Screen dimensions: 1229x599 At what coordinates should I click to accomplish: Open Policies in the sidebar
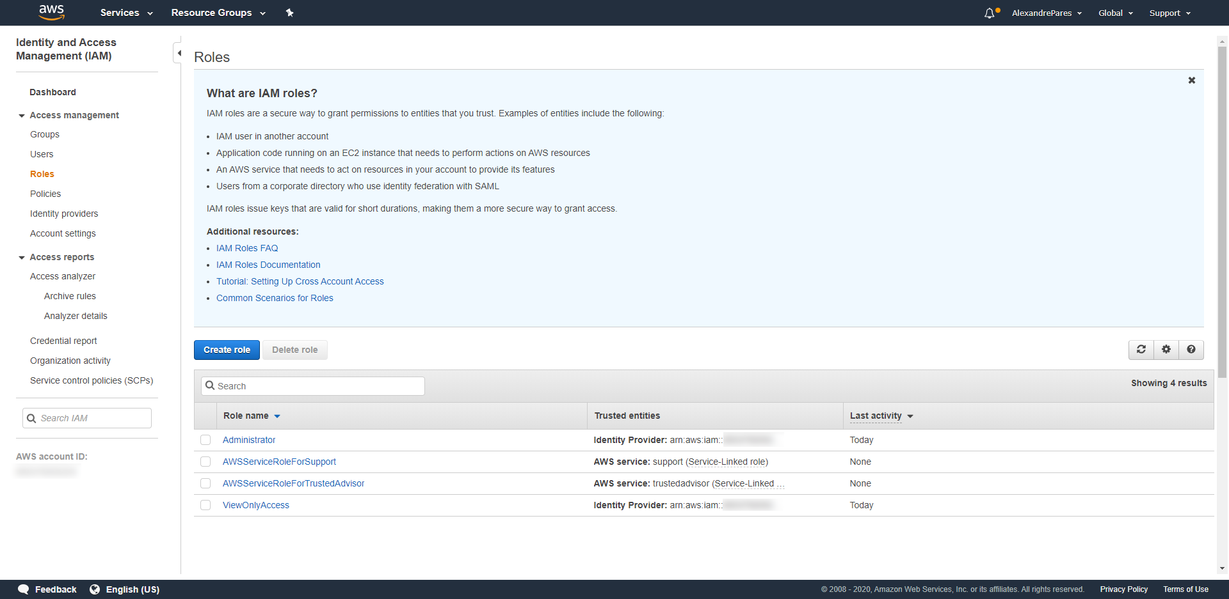click(x=45, y=194)
